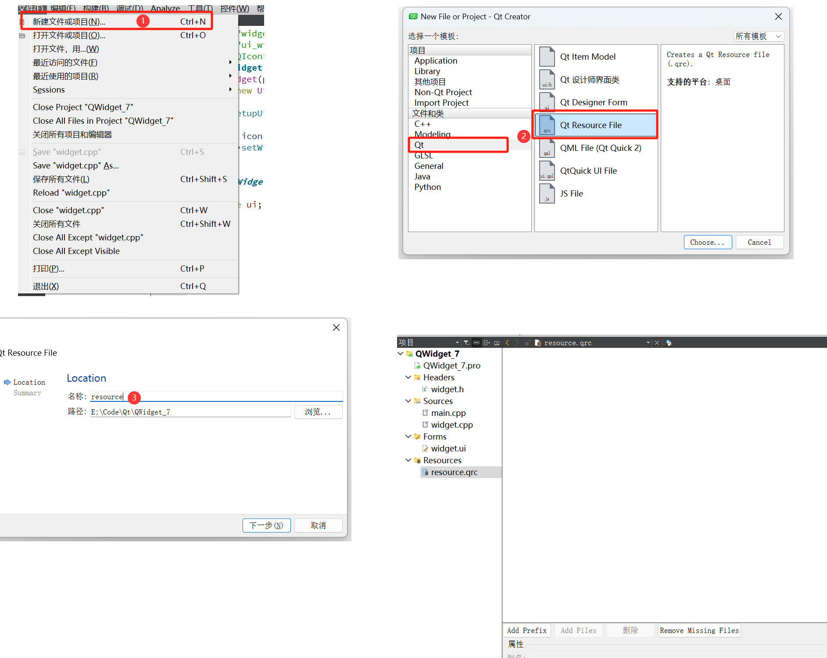Screen dimensions: 827x658
Task: Select Qt Designer Form template
Action: (596, 102)
